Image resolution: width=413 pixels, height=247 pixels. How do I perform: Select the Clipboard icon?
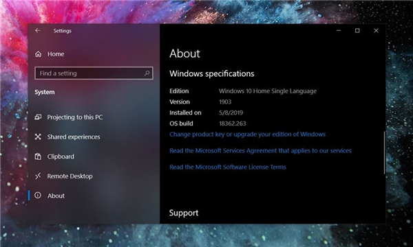click(38, 156)
